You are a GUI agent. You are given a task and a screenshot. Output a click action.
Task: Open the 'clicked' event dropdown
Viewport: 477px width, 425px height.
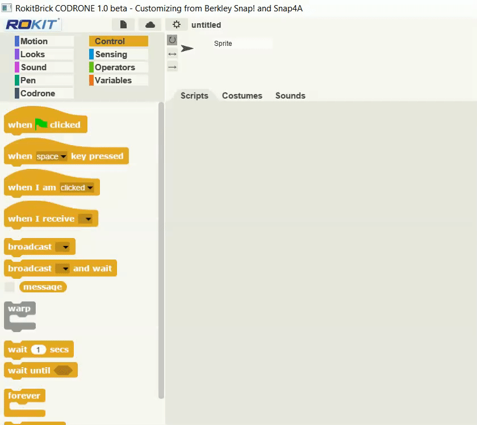[76, 188]
